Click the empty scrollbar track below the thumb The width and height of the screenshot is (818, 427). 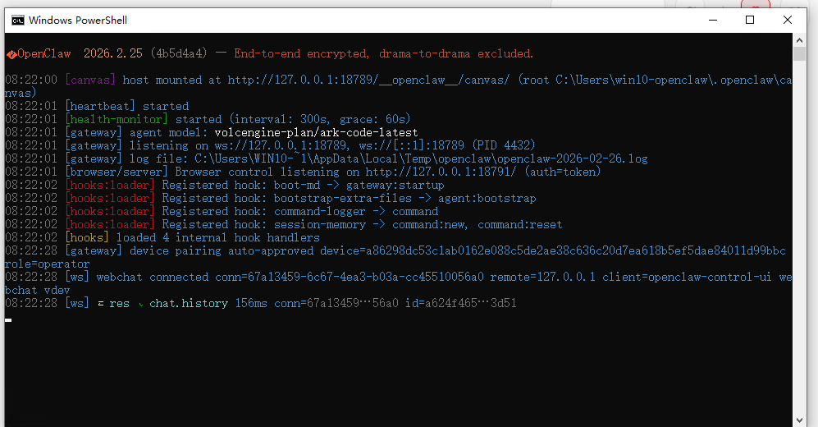tap(799, 246)
